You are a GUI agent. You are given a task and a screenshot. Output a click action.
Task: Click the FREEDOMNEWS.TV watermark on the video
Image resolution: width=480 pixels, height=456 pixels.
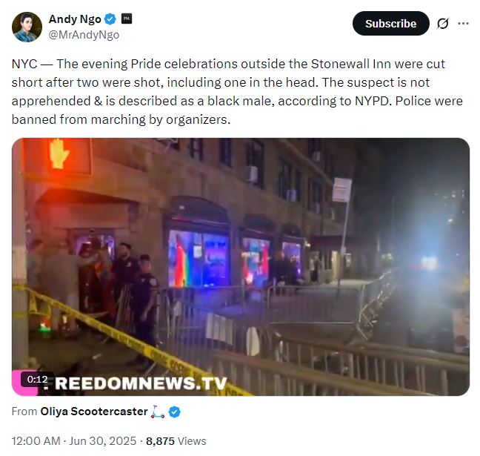[136, 383]
